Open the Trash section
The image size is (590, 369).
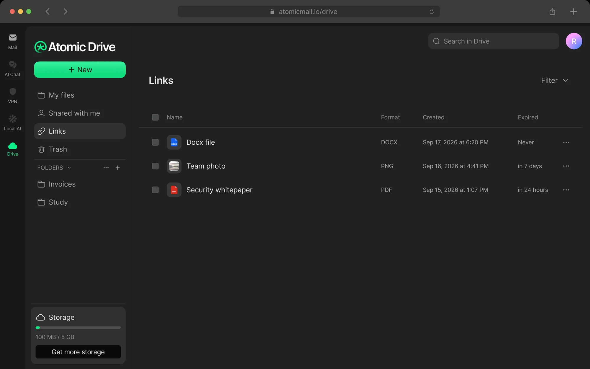point(80,149)
